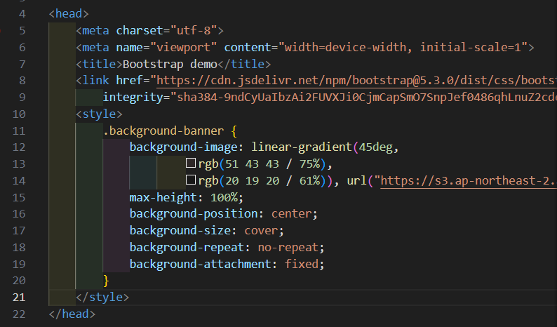This screenshot has width=557, height=327.
Task: Open color picker for rgb(20 19 20 / 61%)
Action: coord(191,180)
